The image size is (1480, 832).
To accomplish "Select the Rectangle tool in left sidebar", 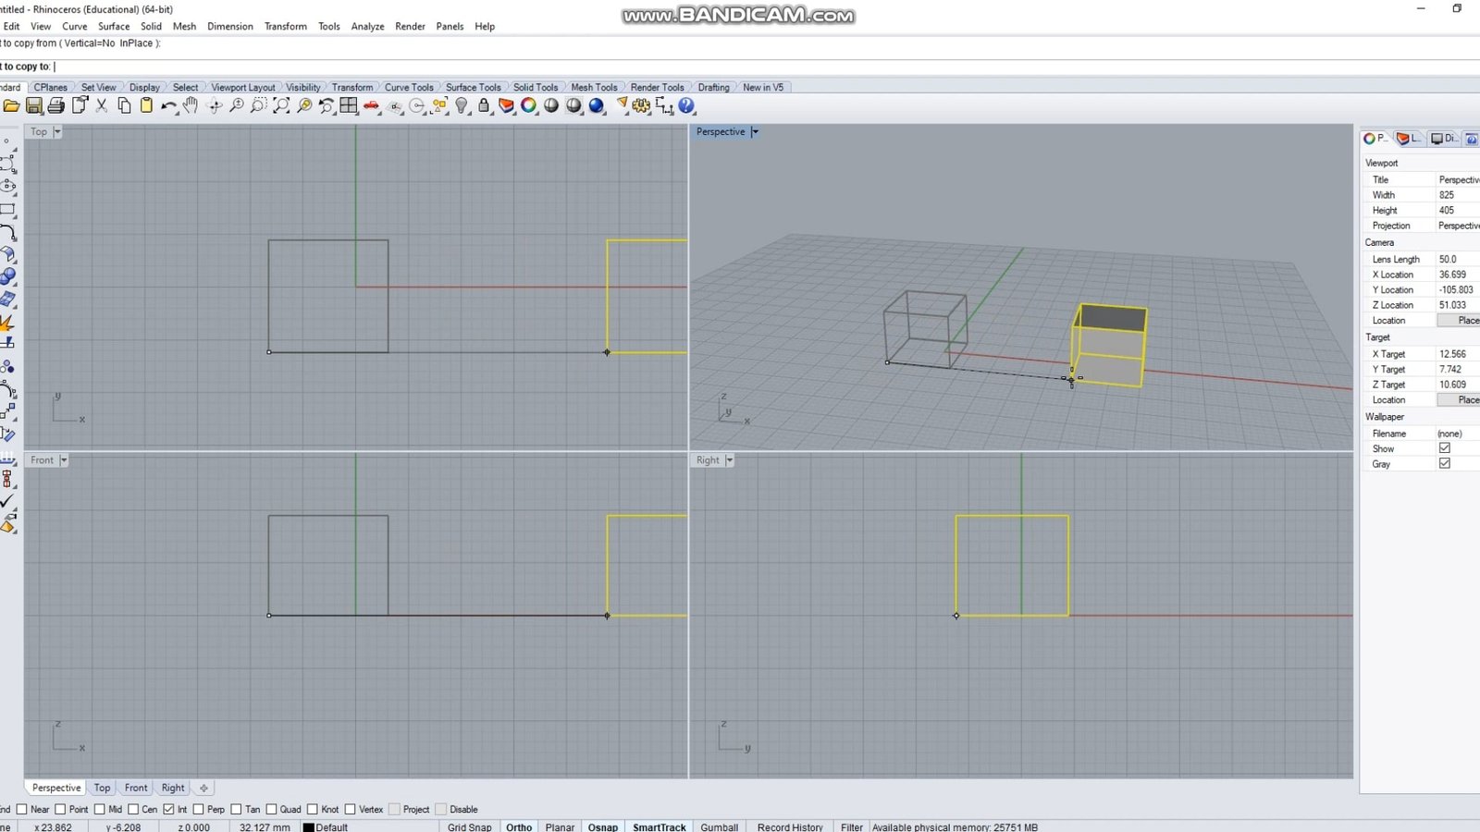I will tap(7, 210).
